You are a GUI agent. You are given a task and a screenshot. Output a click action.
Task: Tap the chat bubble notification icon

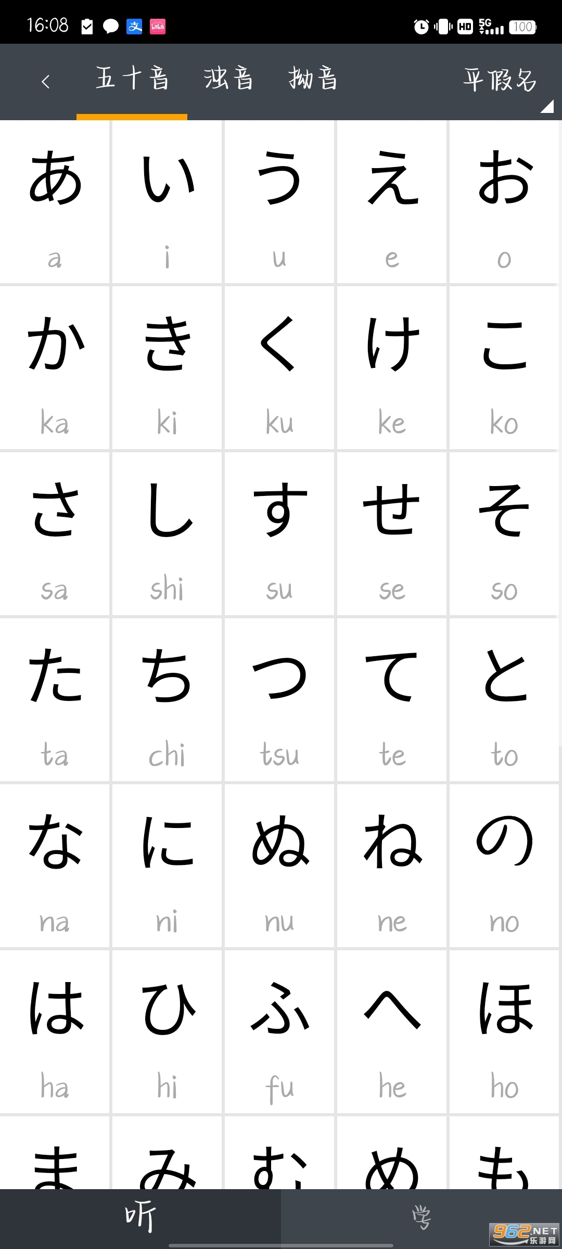[x=111, y=27]
